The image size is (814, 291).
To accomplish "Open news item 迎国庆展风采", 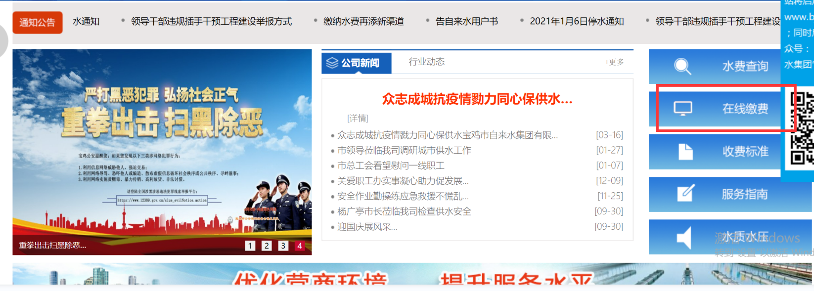I will tap(367, 227).
